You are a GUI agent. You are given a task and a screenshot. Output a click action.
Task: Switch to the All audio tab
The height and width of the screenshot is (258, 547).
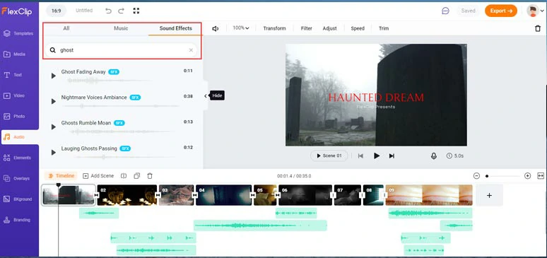point(66,28)
